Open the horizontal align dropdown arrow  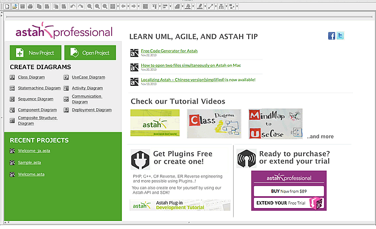(x=170, y=6)
